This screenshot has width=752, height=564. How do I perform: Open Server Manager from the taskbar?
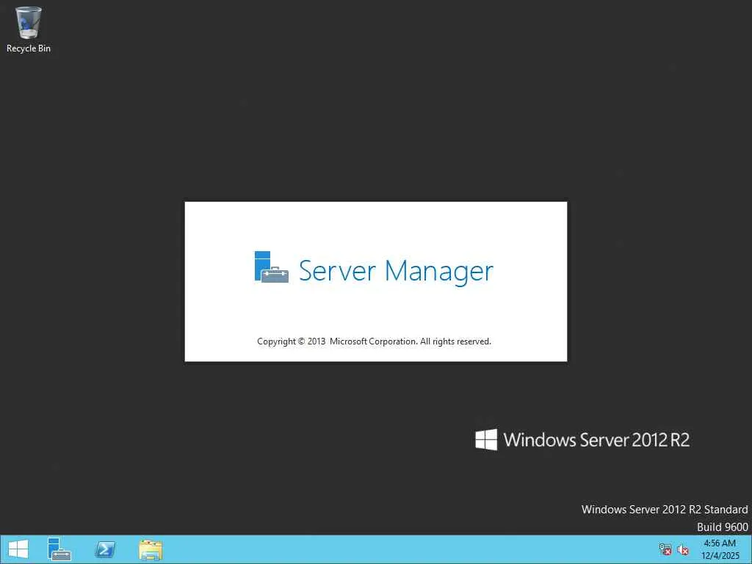point(59,549)
